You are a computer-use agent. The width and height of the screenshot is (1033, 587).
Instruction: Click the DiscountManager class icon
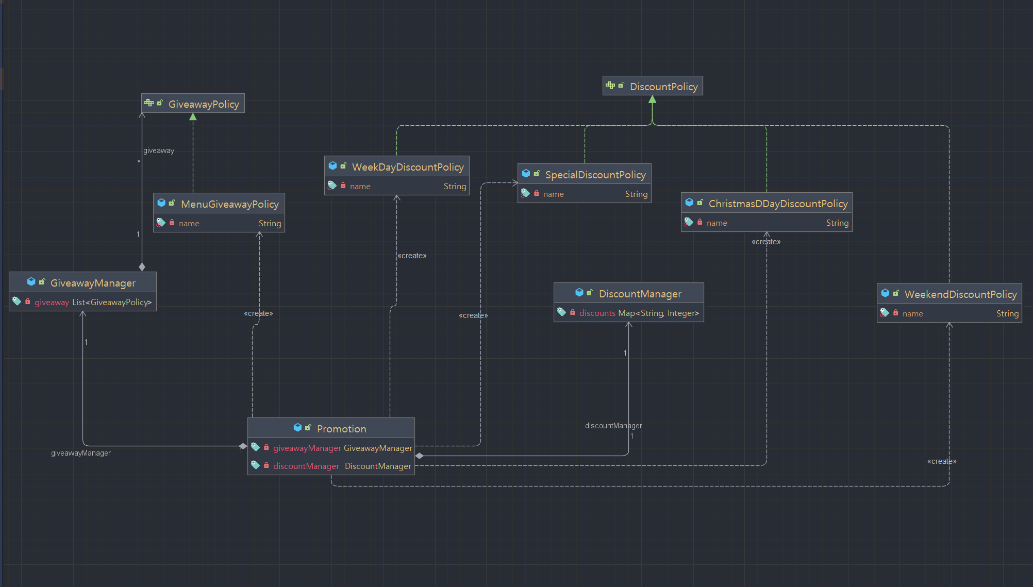(579, 293)
